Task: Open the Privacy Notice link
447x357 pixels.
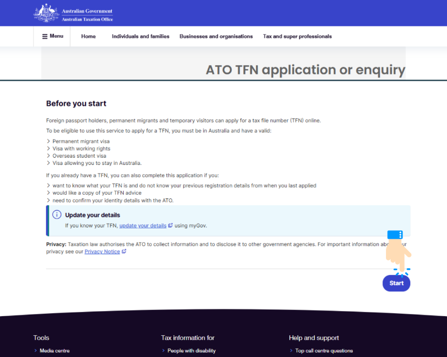Action: [x=102, y=252]
